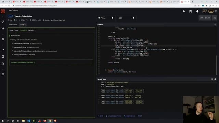Open Windows Task View button
This screenshot has height=123, width=219.
18,121
